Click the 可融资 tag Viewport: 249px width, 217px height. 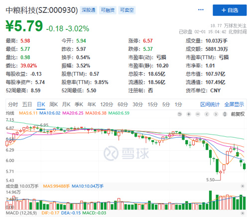(x=108, y=10)
